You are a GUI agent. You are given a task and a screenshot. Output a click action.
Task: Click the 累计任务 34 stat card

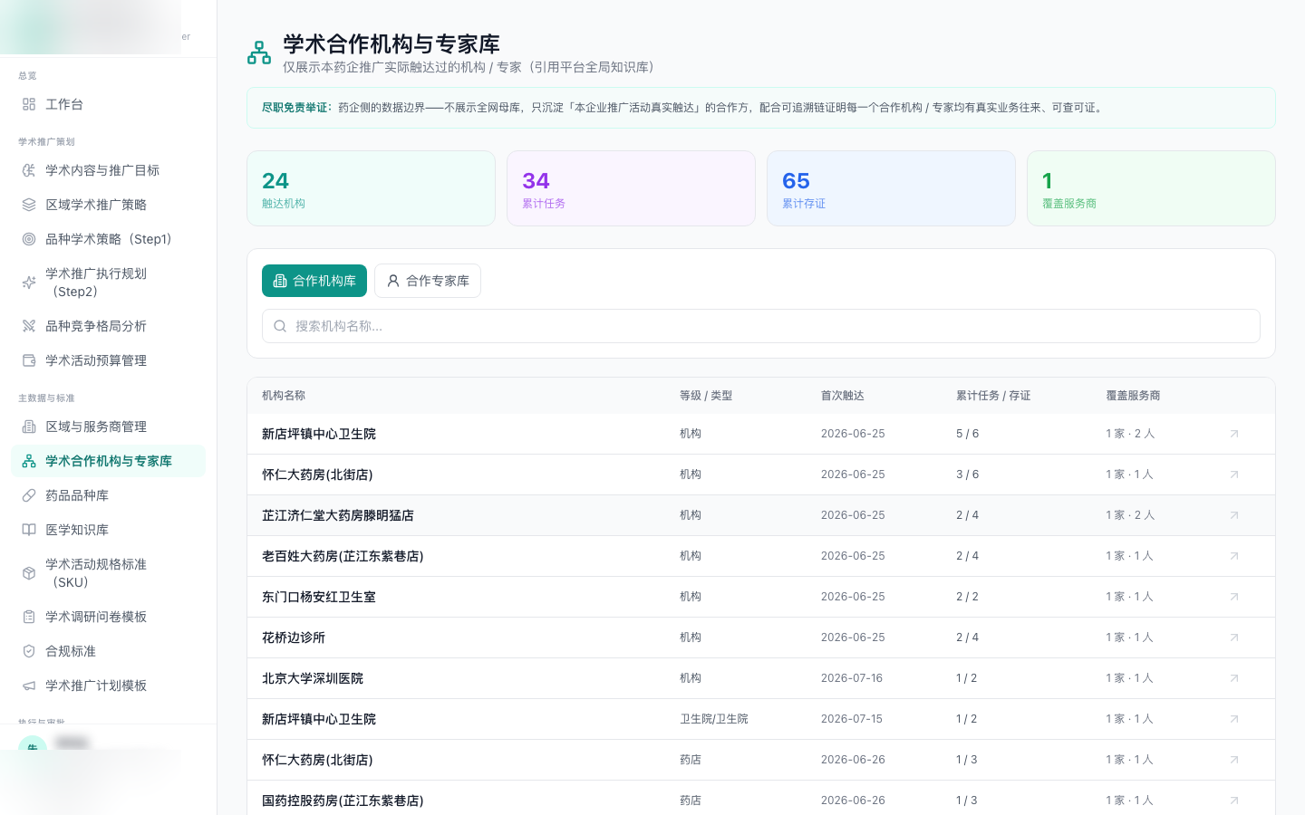click(x=631, y=188)
